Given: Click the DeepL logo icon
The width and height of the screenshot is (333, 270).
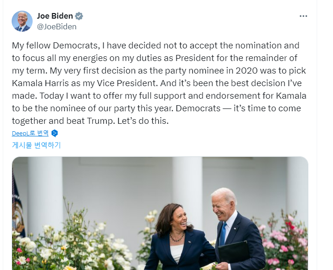Looking at the screenshot, I should (54, 133).
